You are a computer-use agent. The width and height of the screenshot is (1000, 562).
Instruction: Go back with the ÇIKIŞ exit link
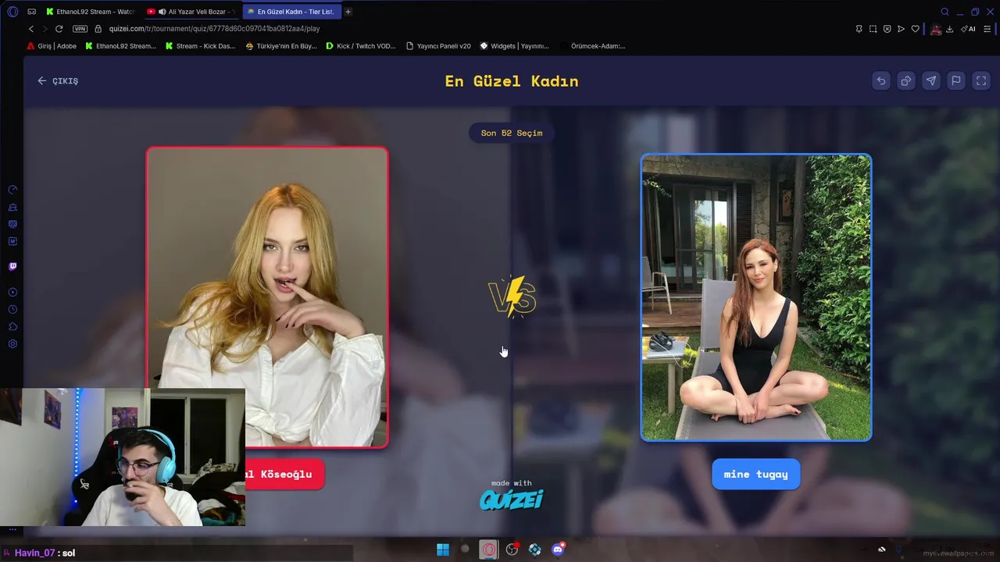(58, 81)
